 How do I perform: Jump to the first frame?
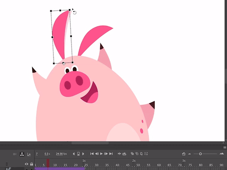[x=92, y=154]
